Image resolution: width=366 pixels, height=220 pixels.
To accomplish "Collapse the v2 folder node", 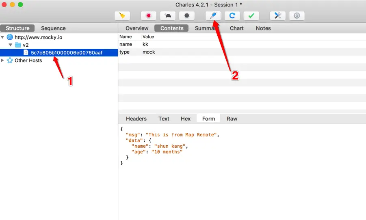I will click(x=11, y=45).
